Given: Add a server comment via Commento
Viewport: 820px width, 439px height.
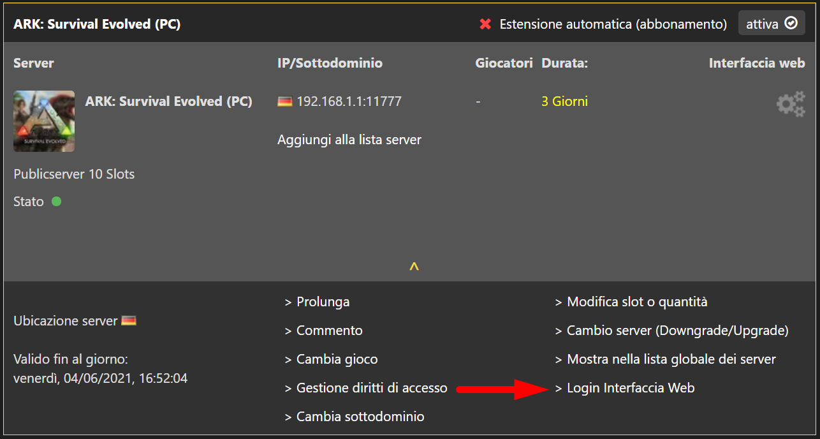Looking at the screenshot, I should click(x=329, y=330).
